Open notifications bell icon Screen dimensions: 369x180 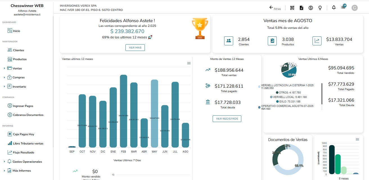tap(334, 8)
